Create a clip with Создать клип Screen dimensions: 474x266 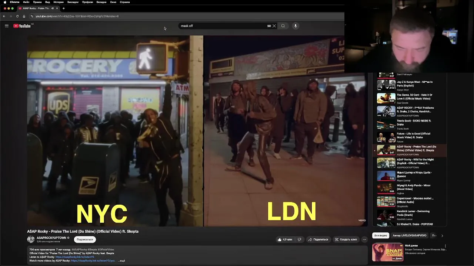346,239
